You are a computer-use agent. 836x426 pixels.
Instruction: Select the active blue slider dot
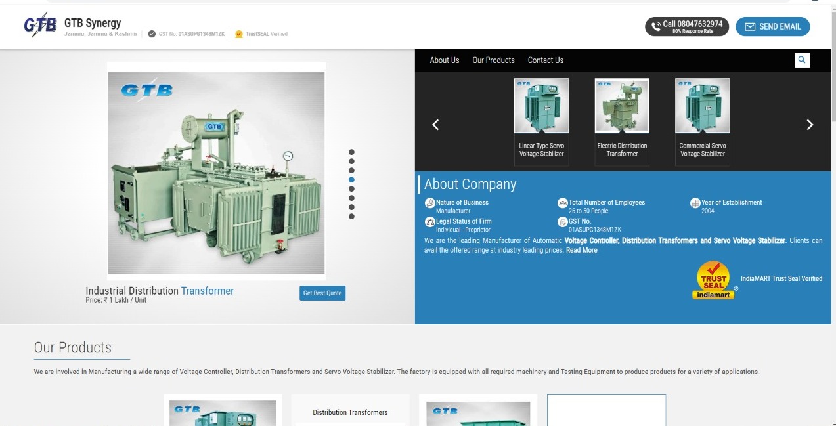point(351,179)
